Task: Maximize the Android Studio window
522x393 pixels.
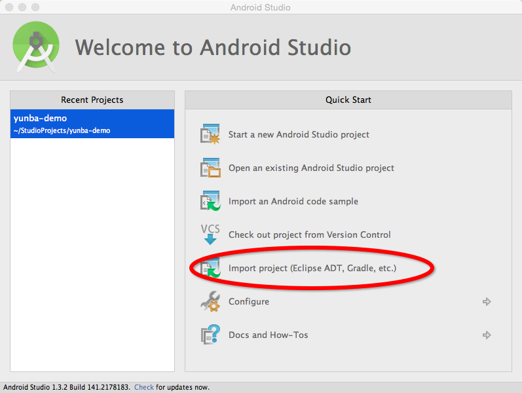Action: [x=35, y=7]
